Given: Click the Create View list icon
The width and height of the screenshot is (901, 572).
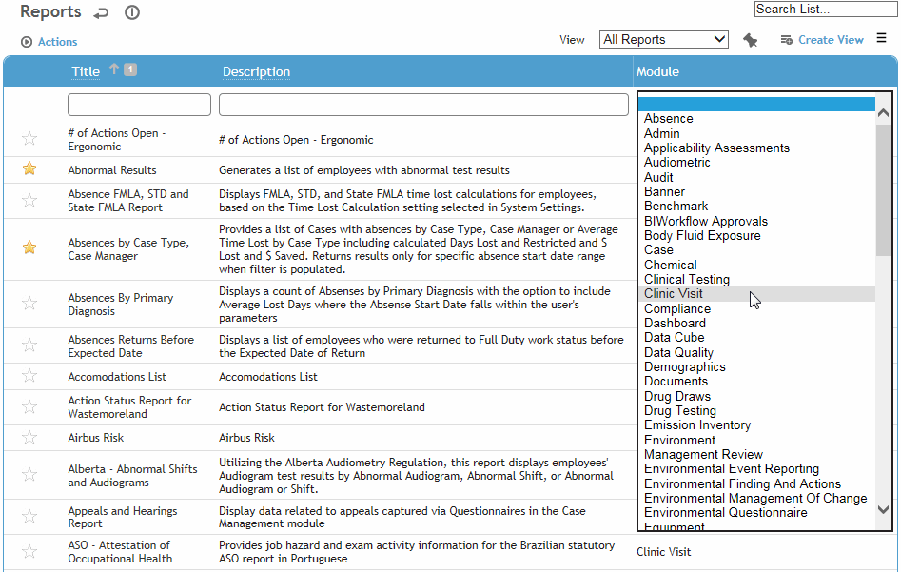Looking at the screenshot, I should (786, 40).
